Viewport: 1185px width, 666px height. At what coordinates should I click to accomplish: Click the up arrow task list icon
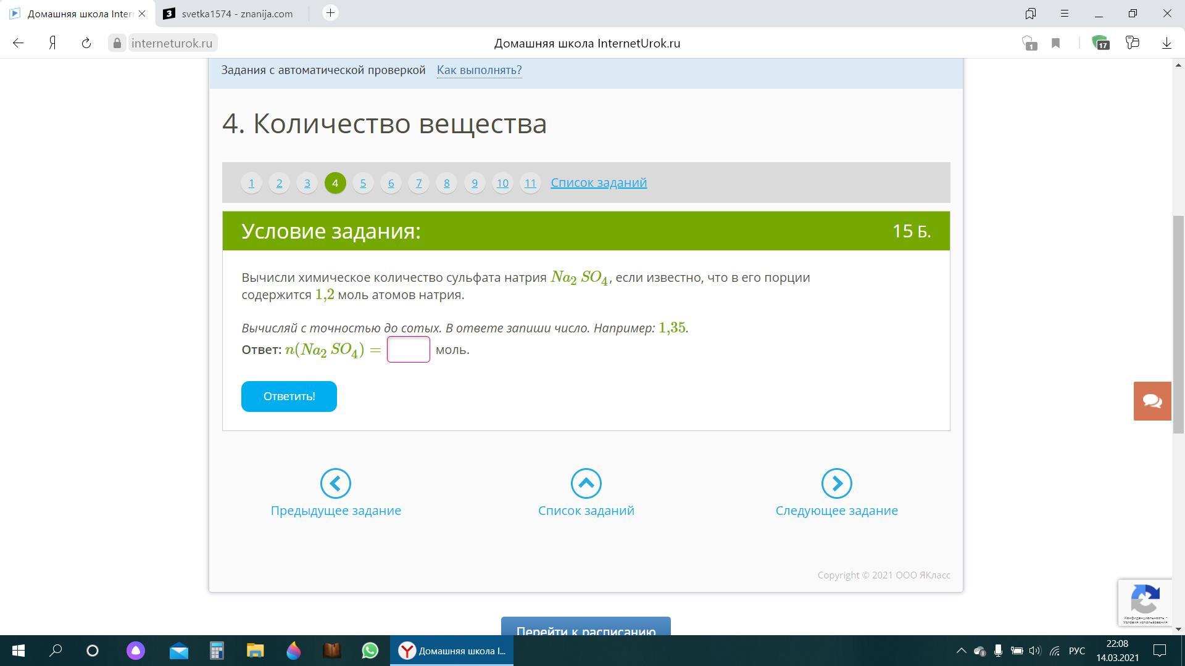click(x=586, y=483)
